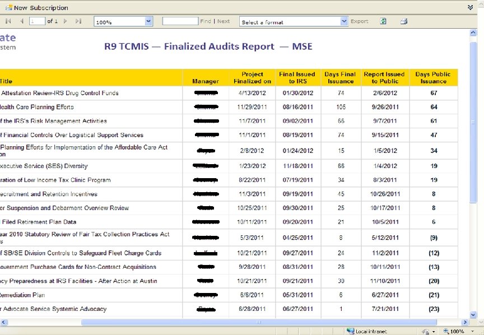Viewport: 484px width, 335px height.
Task: Refresh the report with the refresh icon
Action: click(383, 21)
